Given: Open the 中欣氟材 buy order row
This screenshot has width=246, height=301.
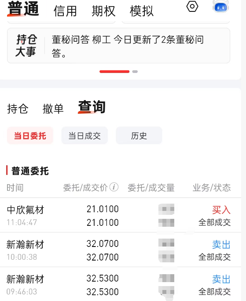Looking at the screenshot, I should 121,215.
